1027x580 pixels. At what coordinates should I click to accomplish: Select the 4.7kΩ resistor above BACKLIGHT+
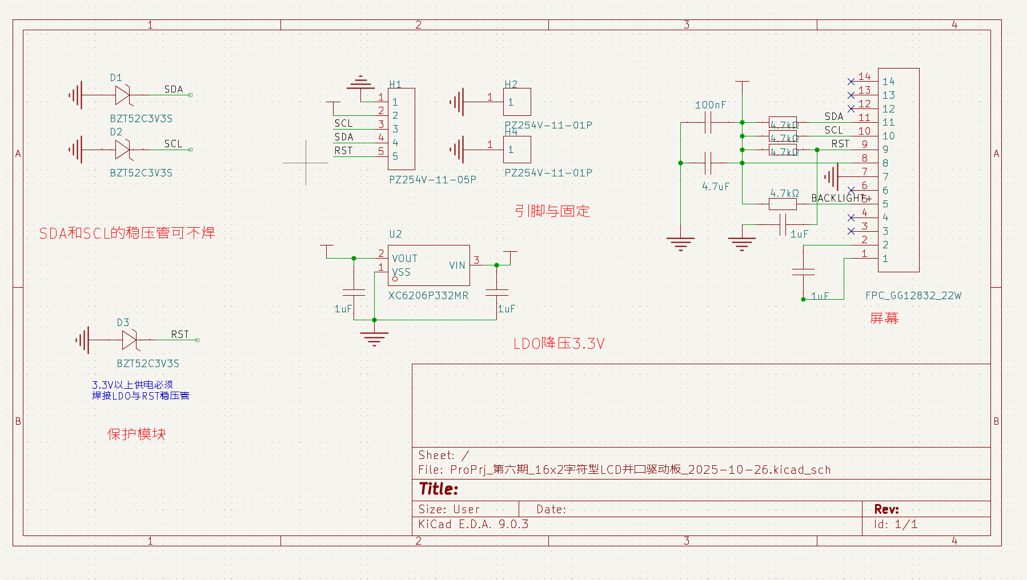coord(783,204)
